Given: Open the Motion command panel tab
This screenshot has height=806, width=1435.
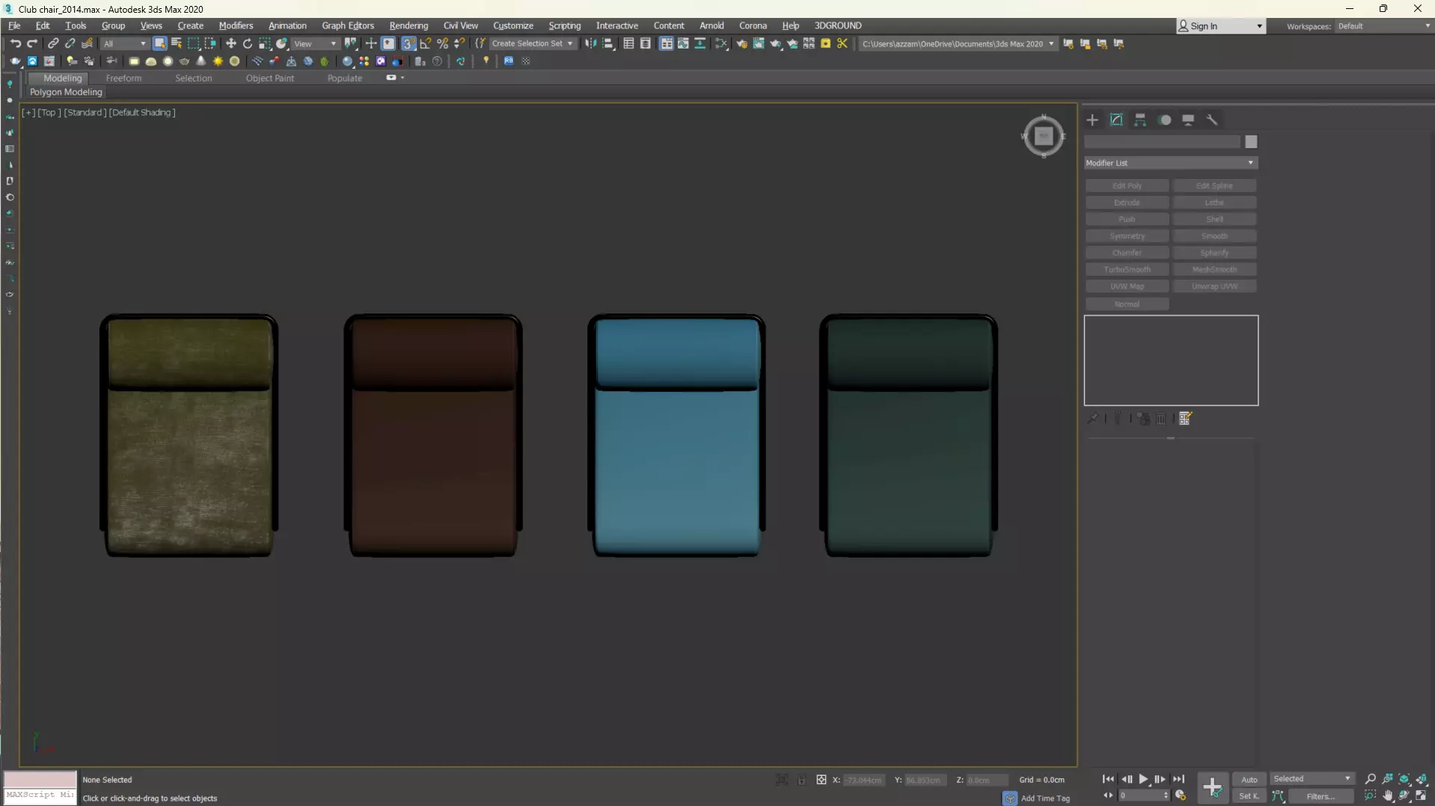Looking at the screenshot, I should coord(1165,120).
